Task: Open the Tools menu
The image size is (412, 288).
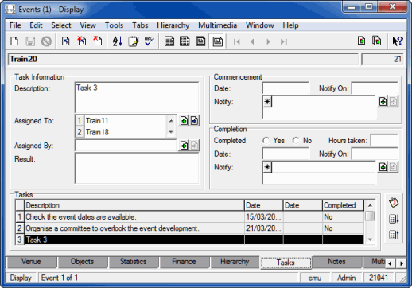Action: pyautogui.click(x=114, y=25)
